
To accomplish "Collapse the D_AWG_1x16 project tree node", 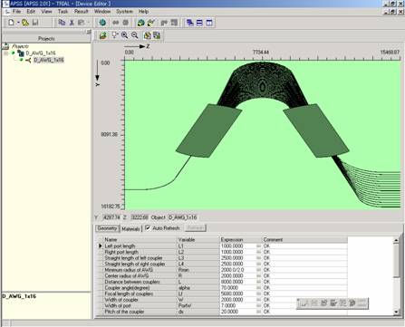I will point(5,53).
